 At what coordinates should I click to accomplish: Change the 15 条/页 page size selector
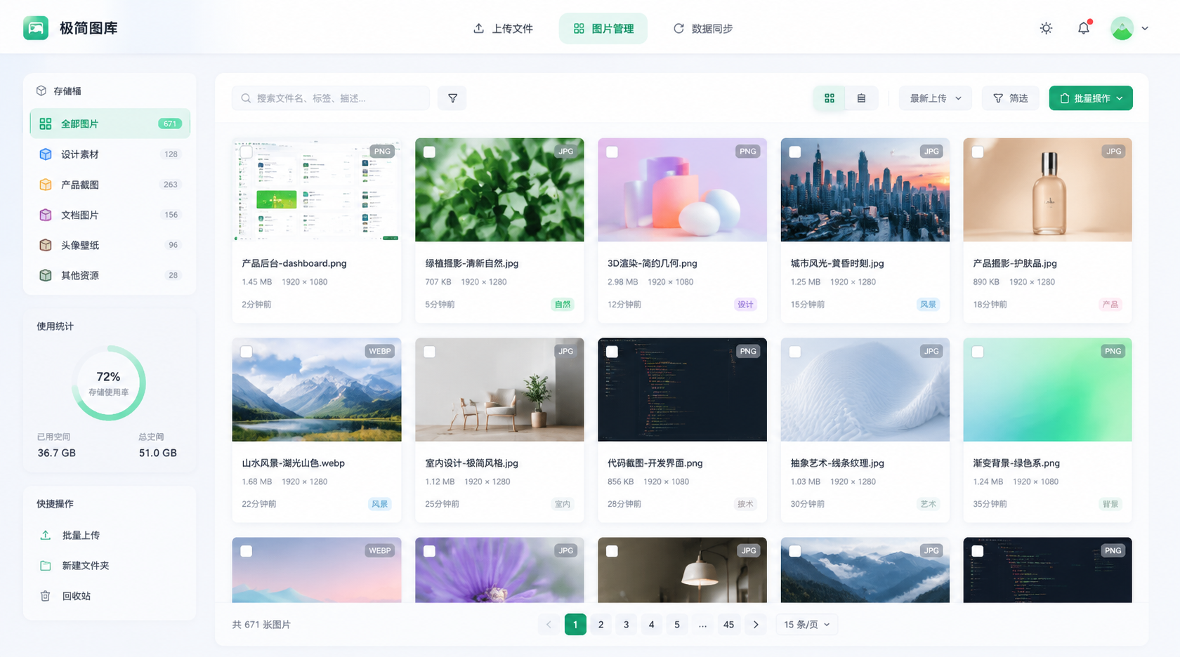[x=807, y=625]
